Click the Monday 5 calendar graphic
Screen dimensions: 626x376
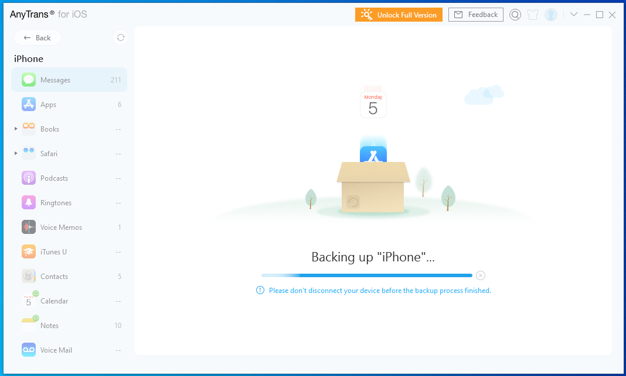pyautogui.click(x=373, y=105)
